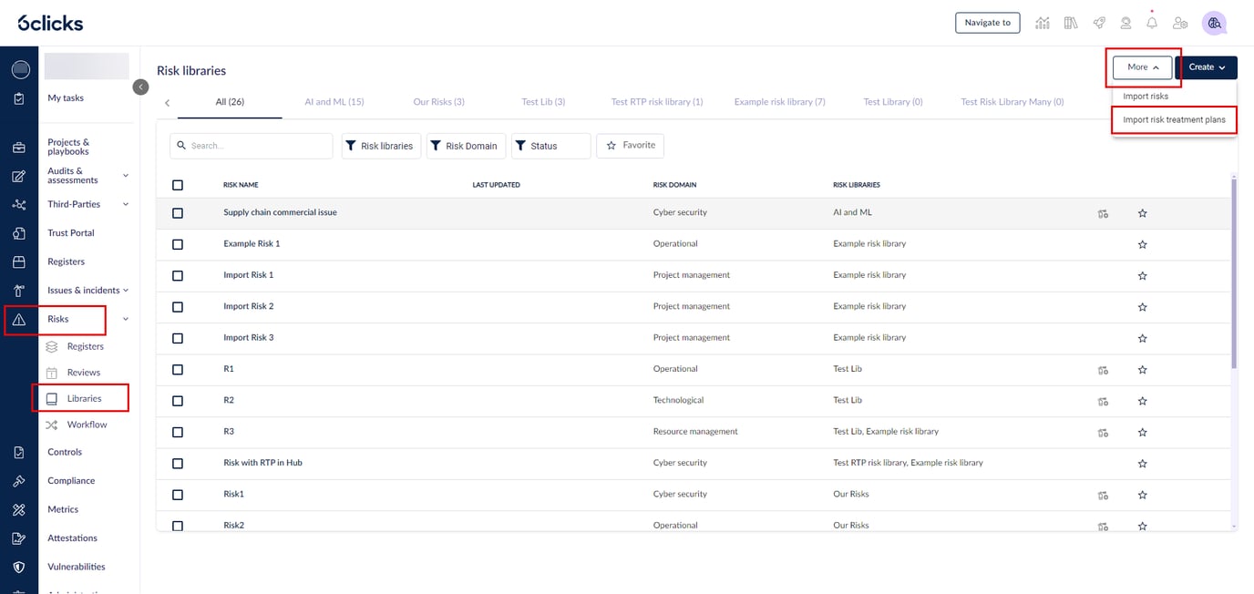The image size is (1254, 594).
Task: Star the Example Risk 1 row
Action: pyautogui.click(x=1142, y=244)
